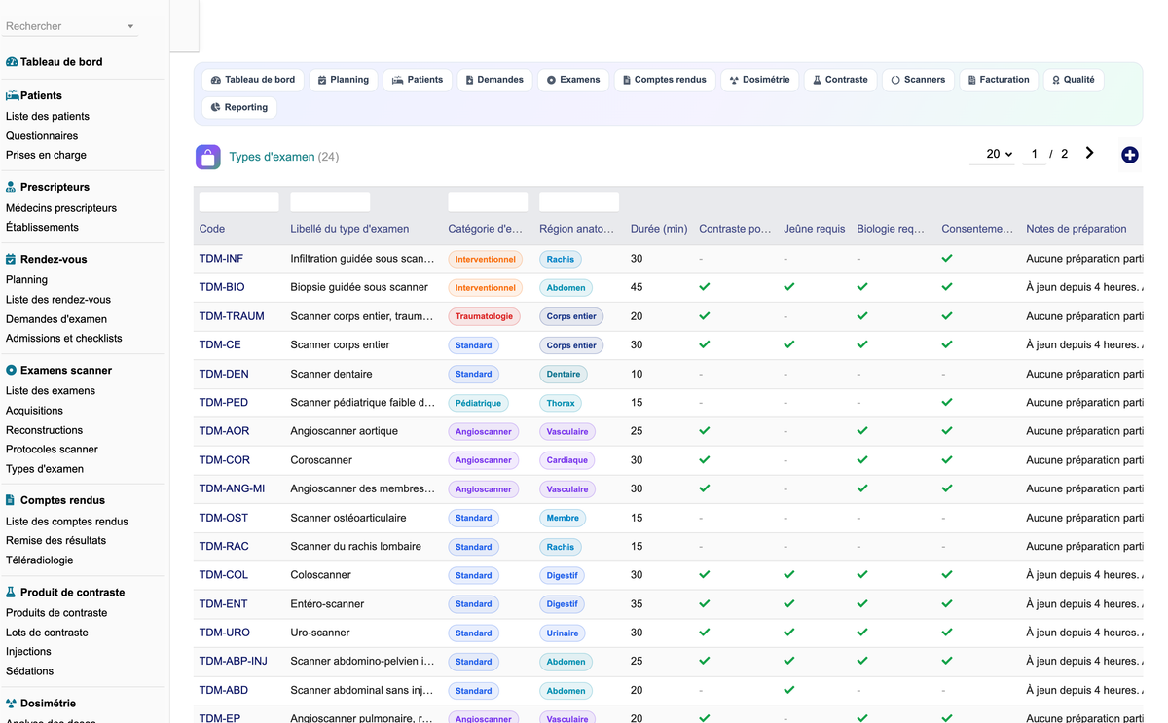Sort by Jeûne requis column header
The image size is (1168, 723).
(814, 229)
